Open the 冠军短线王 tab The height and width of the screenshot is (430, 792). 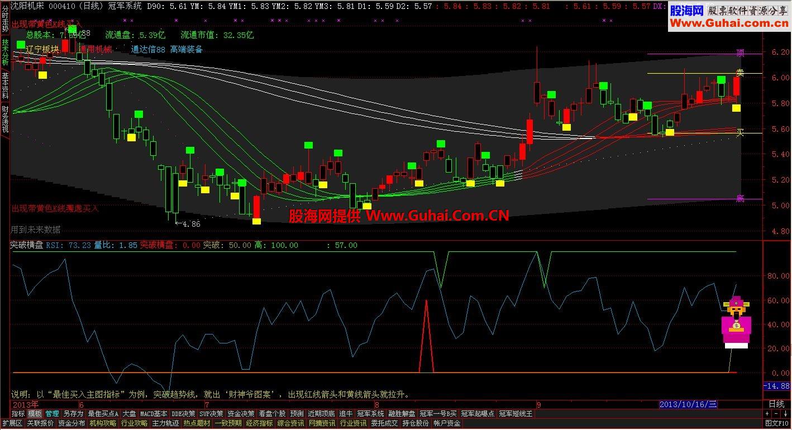[516, 414]
